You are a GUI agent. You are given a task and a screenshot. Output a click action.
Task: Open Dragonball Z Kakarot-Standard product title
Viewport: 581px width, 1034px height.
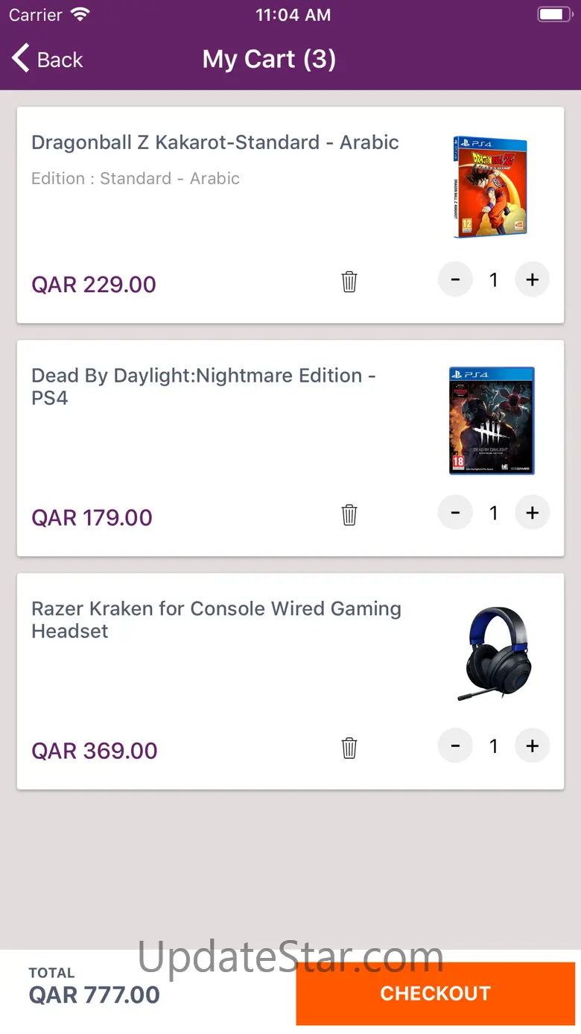(215, 142)
